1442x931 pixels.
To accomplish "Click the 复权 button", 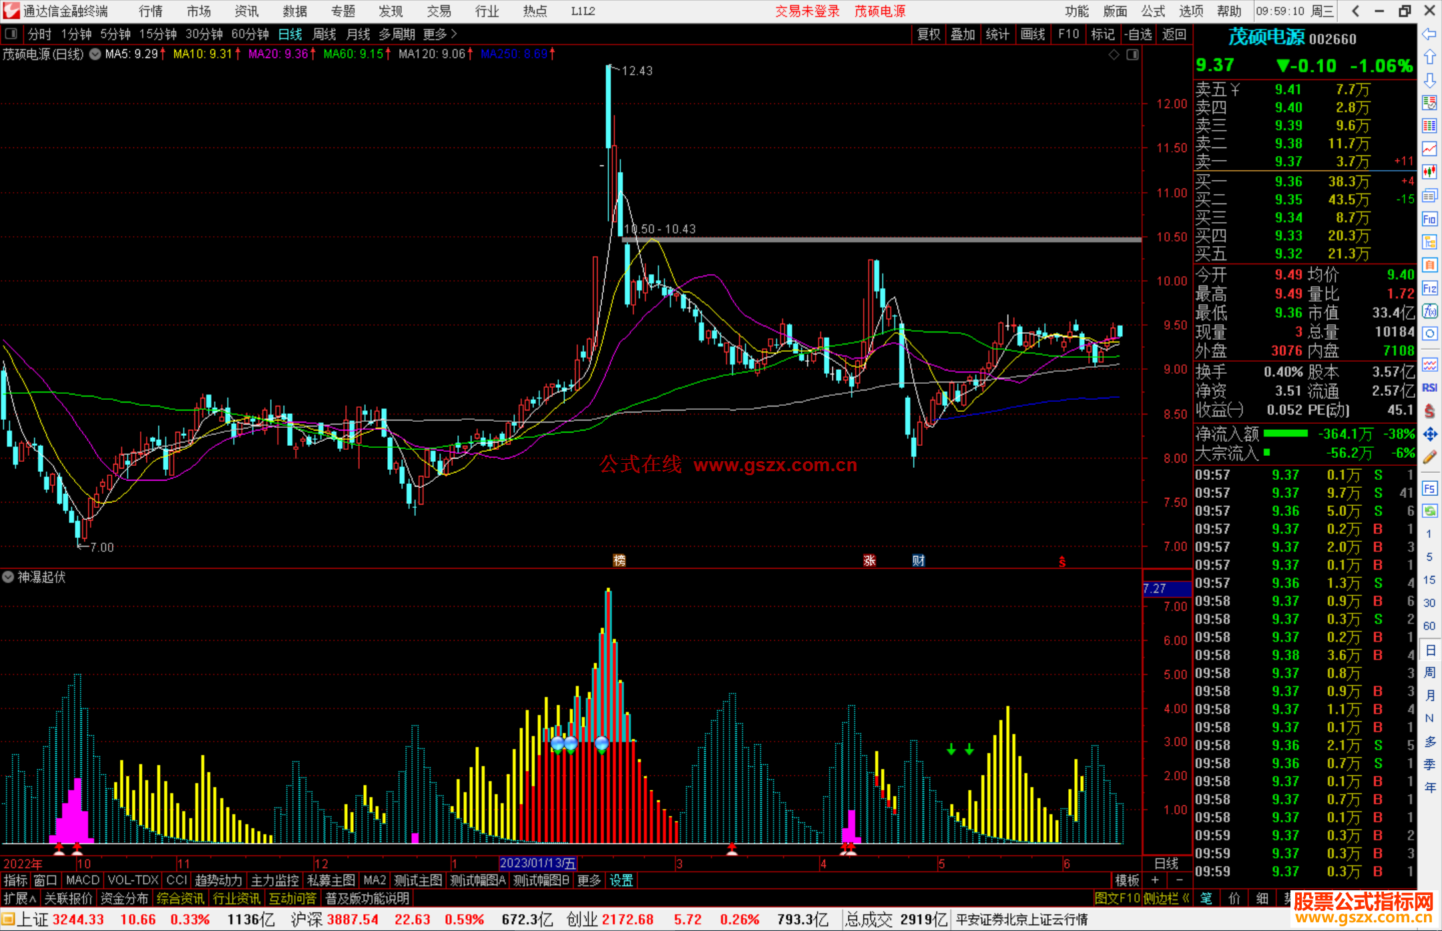I will [928, 34].
